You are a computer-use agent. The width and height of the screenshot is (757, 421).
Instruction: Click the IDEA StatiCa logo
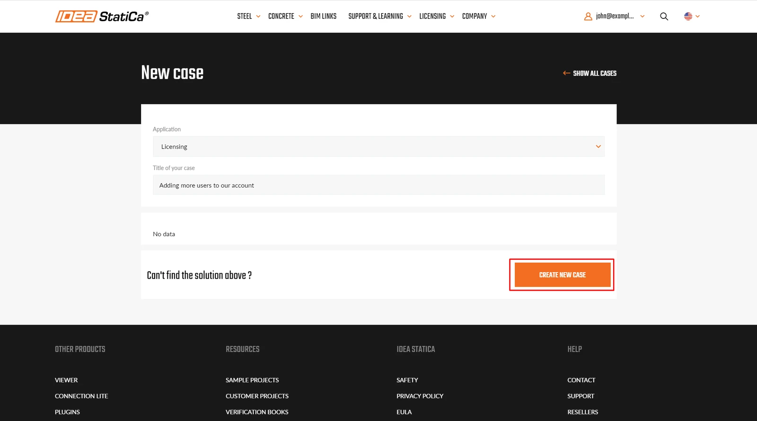[102, 17]
